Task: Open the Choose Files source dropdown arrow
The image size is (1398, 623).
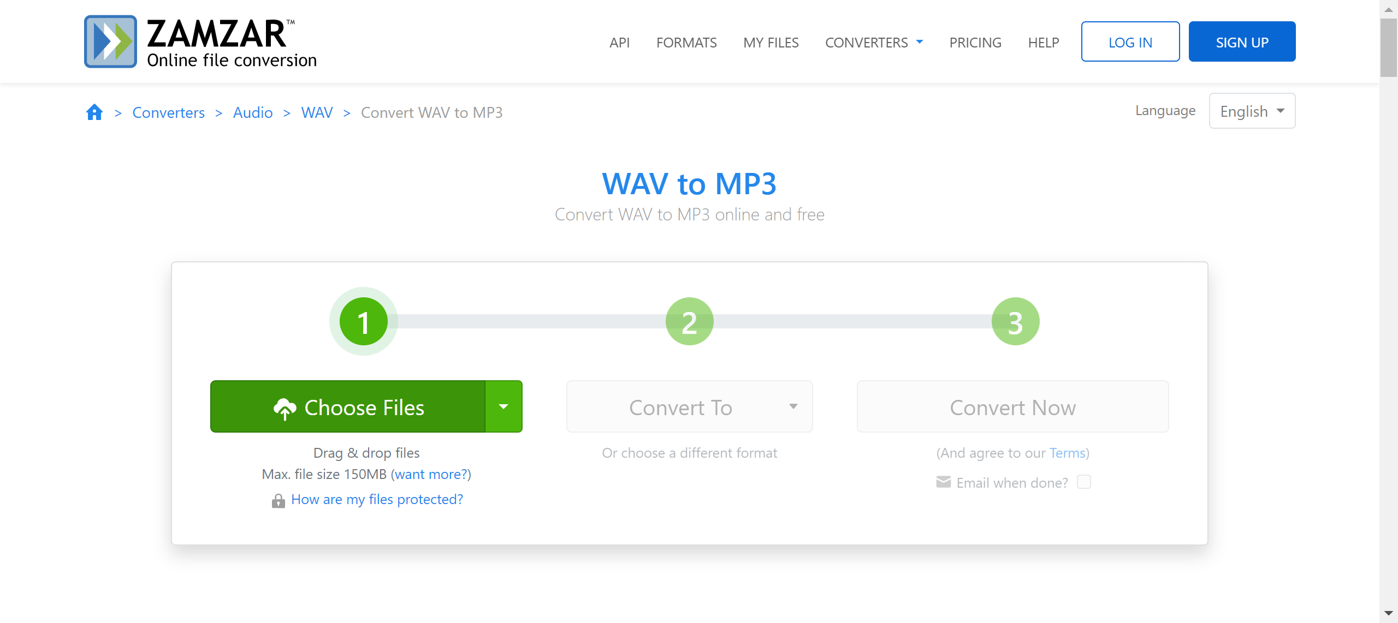Action: coord(503,407)
